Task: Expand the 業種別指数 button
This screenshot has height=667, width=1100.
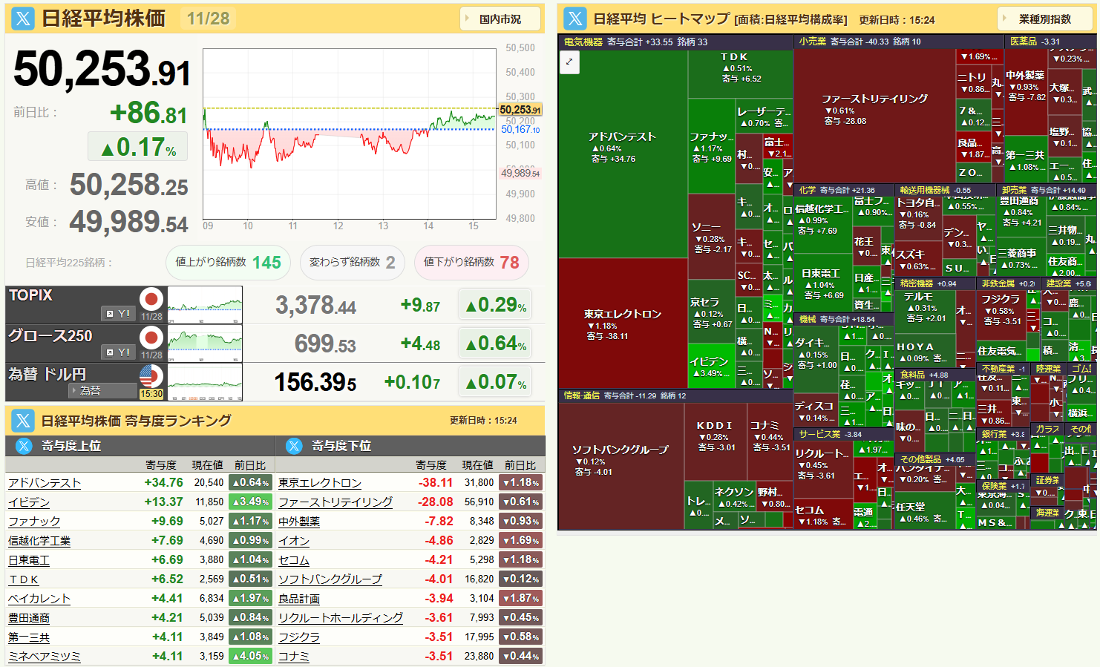Action: pyautogui.click(x=1044, y=19)
